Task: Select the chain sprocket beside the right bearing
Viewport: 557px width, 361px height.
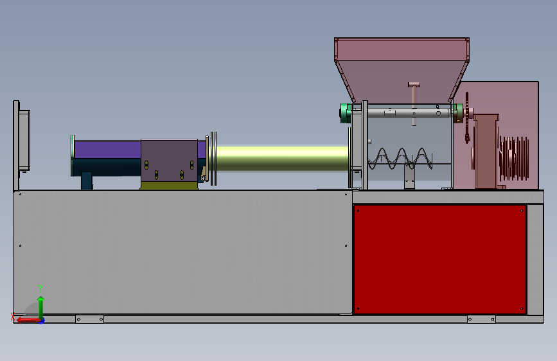Action: pyautogui.click(x=467, y=118)
